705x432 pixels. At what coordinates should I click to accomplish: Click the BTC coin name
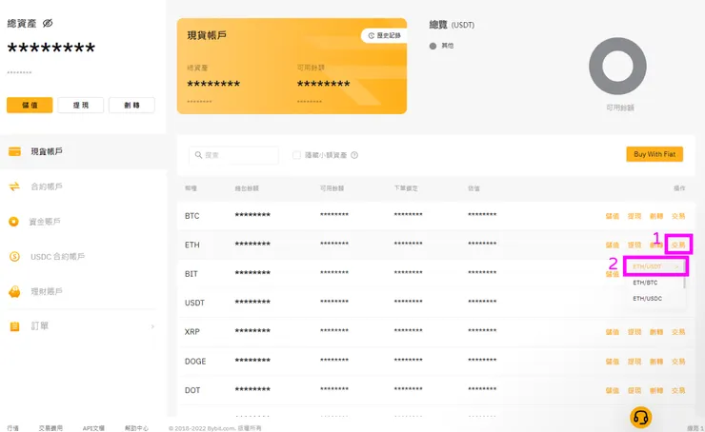pos(192,216)
